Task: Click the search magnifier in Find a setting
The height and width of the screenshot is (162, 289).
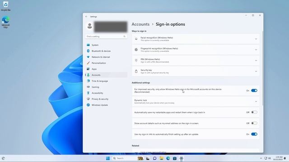Action: tap(125, 36)
